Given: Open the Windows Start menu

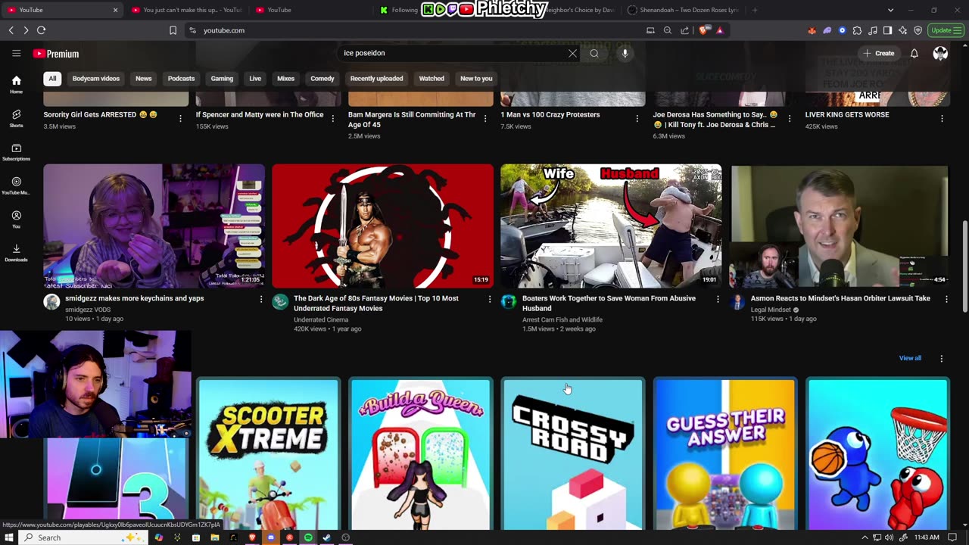Looking at the screenshot, I should click(x=9, y=537).
